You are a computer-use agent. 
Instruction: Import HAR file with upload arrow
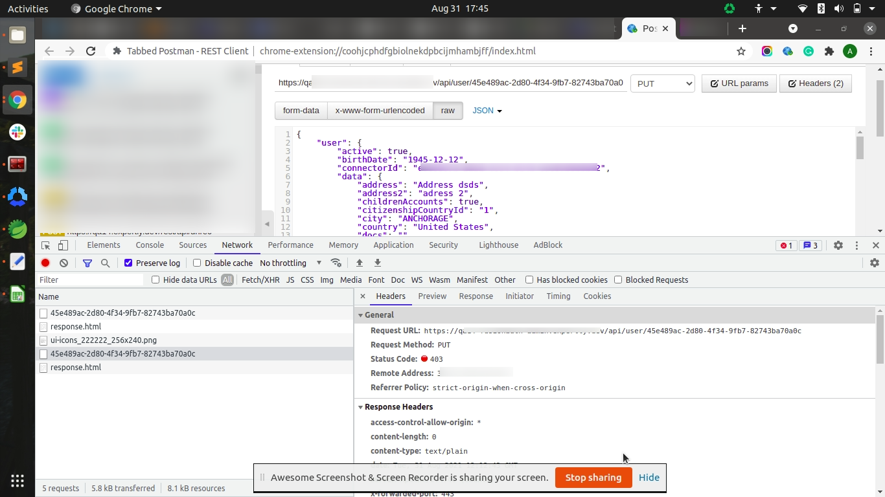360,263
